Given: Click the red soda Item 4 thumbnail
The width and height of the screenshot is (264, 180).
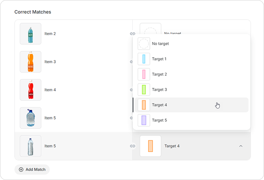Looking at the screenshot, I should pos(30,90).
